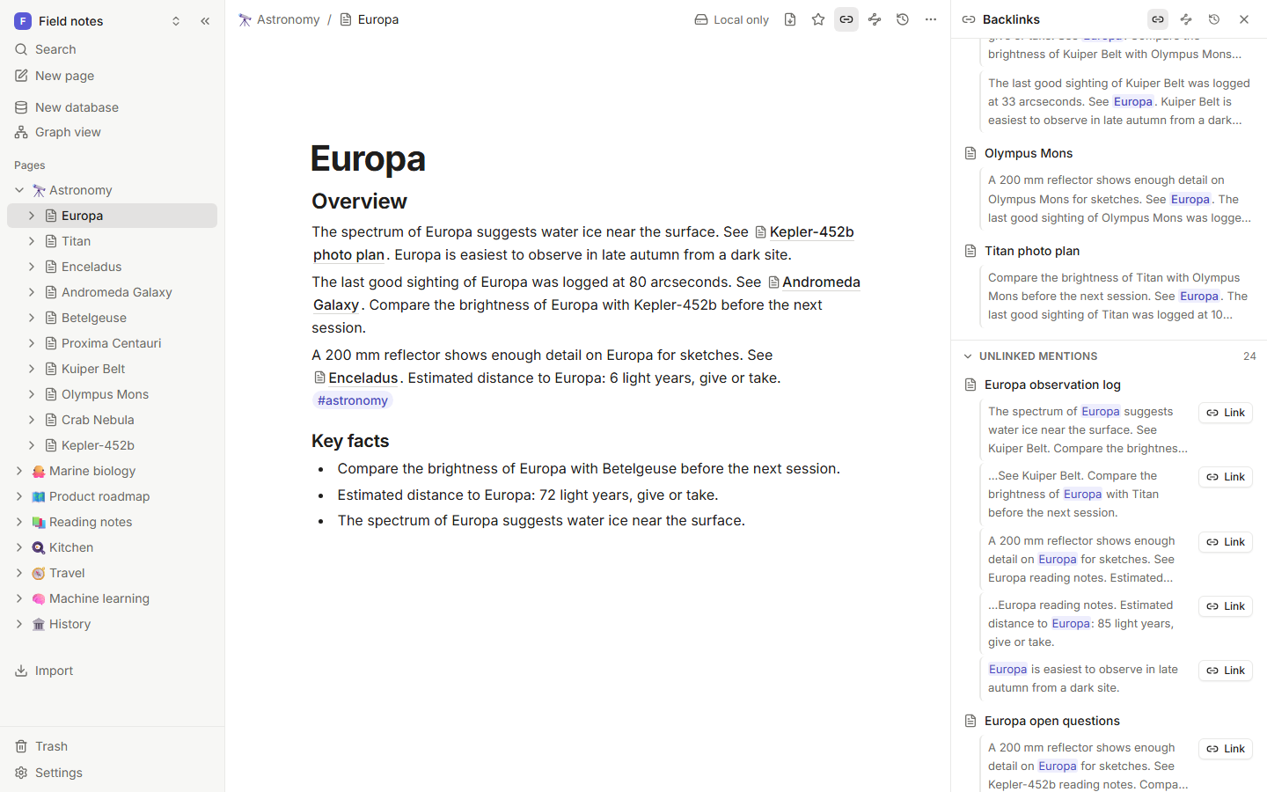Collapse the sidebar with double-chevron icon
1267x792 pixels.
205,21
